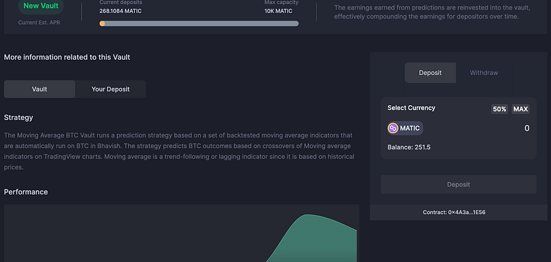Select the 50% amount shortcut
551x262 pixels.
click(499, 109)
